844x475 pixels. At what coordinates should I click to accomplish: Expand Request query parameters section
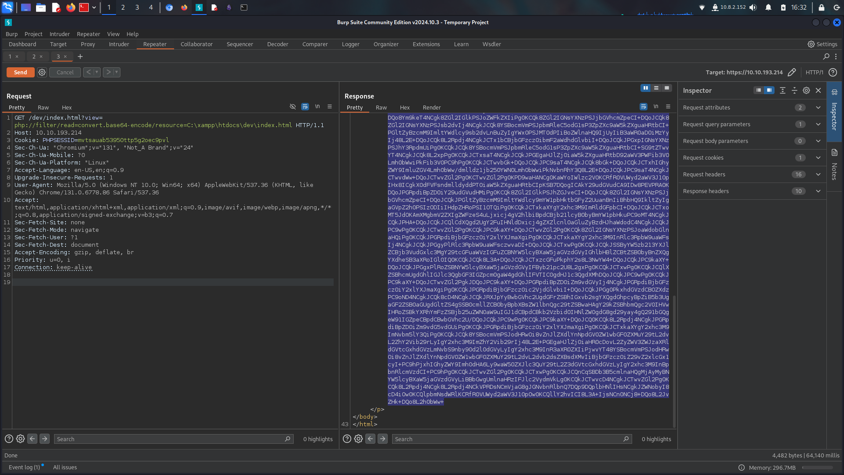(x=752, y=124)
